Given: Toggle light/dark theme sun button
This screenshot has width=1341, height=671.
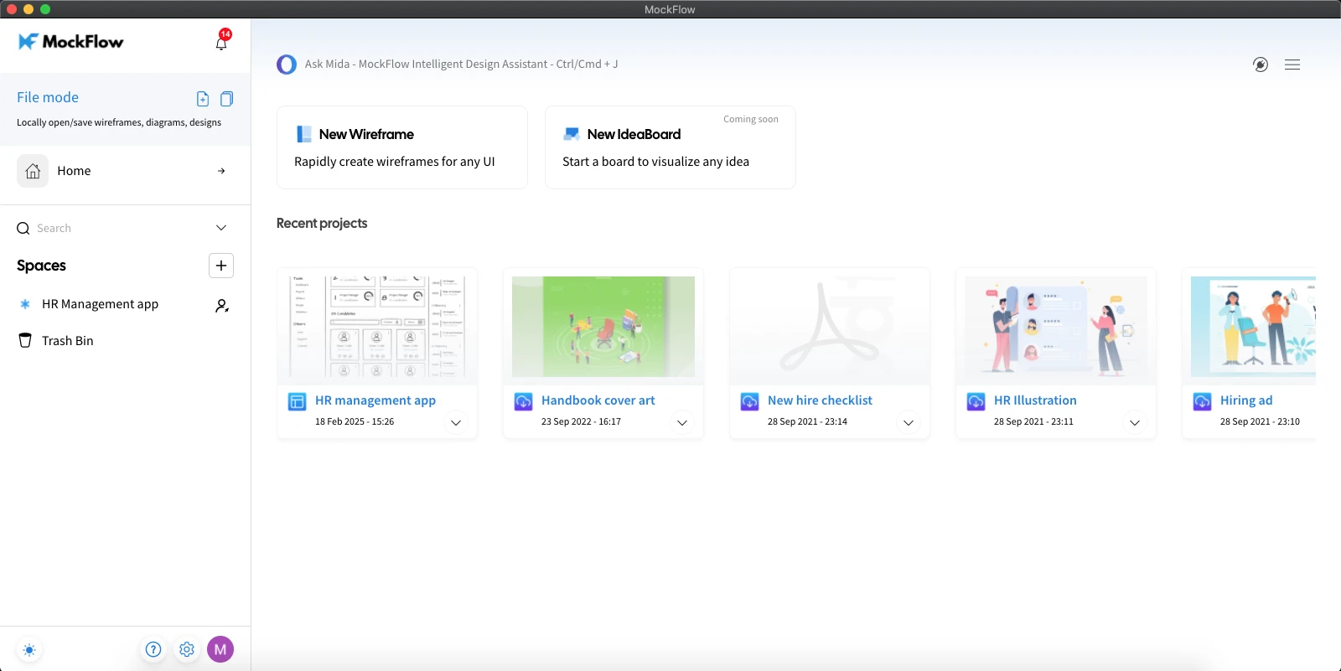Looking at the screenshot, I should click(29, 650).
